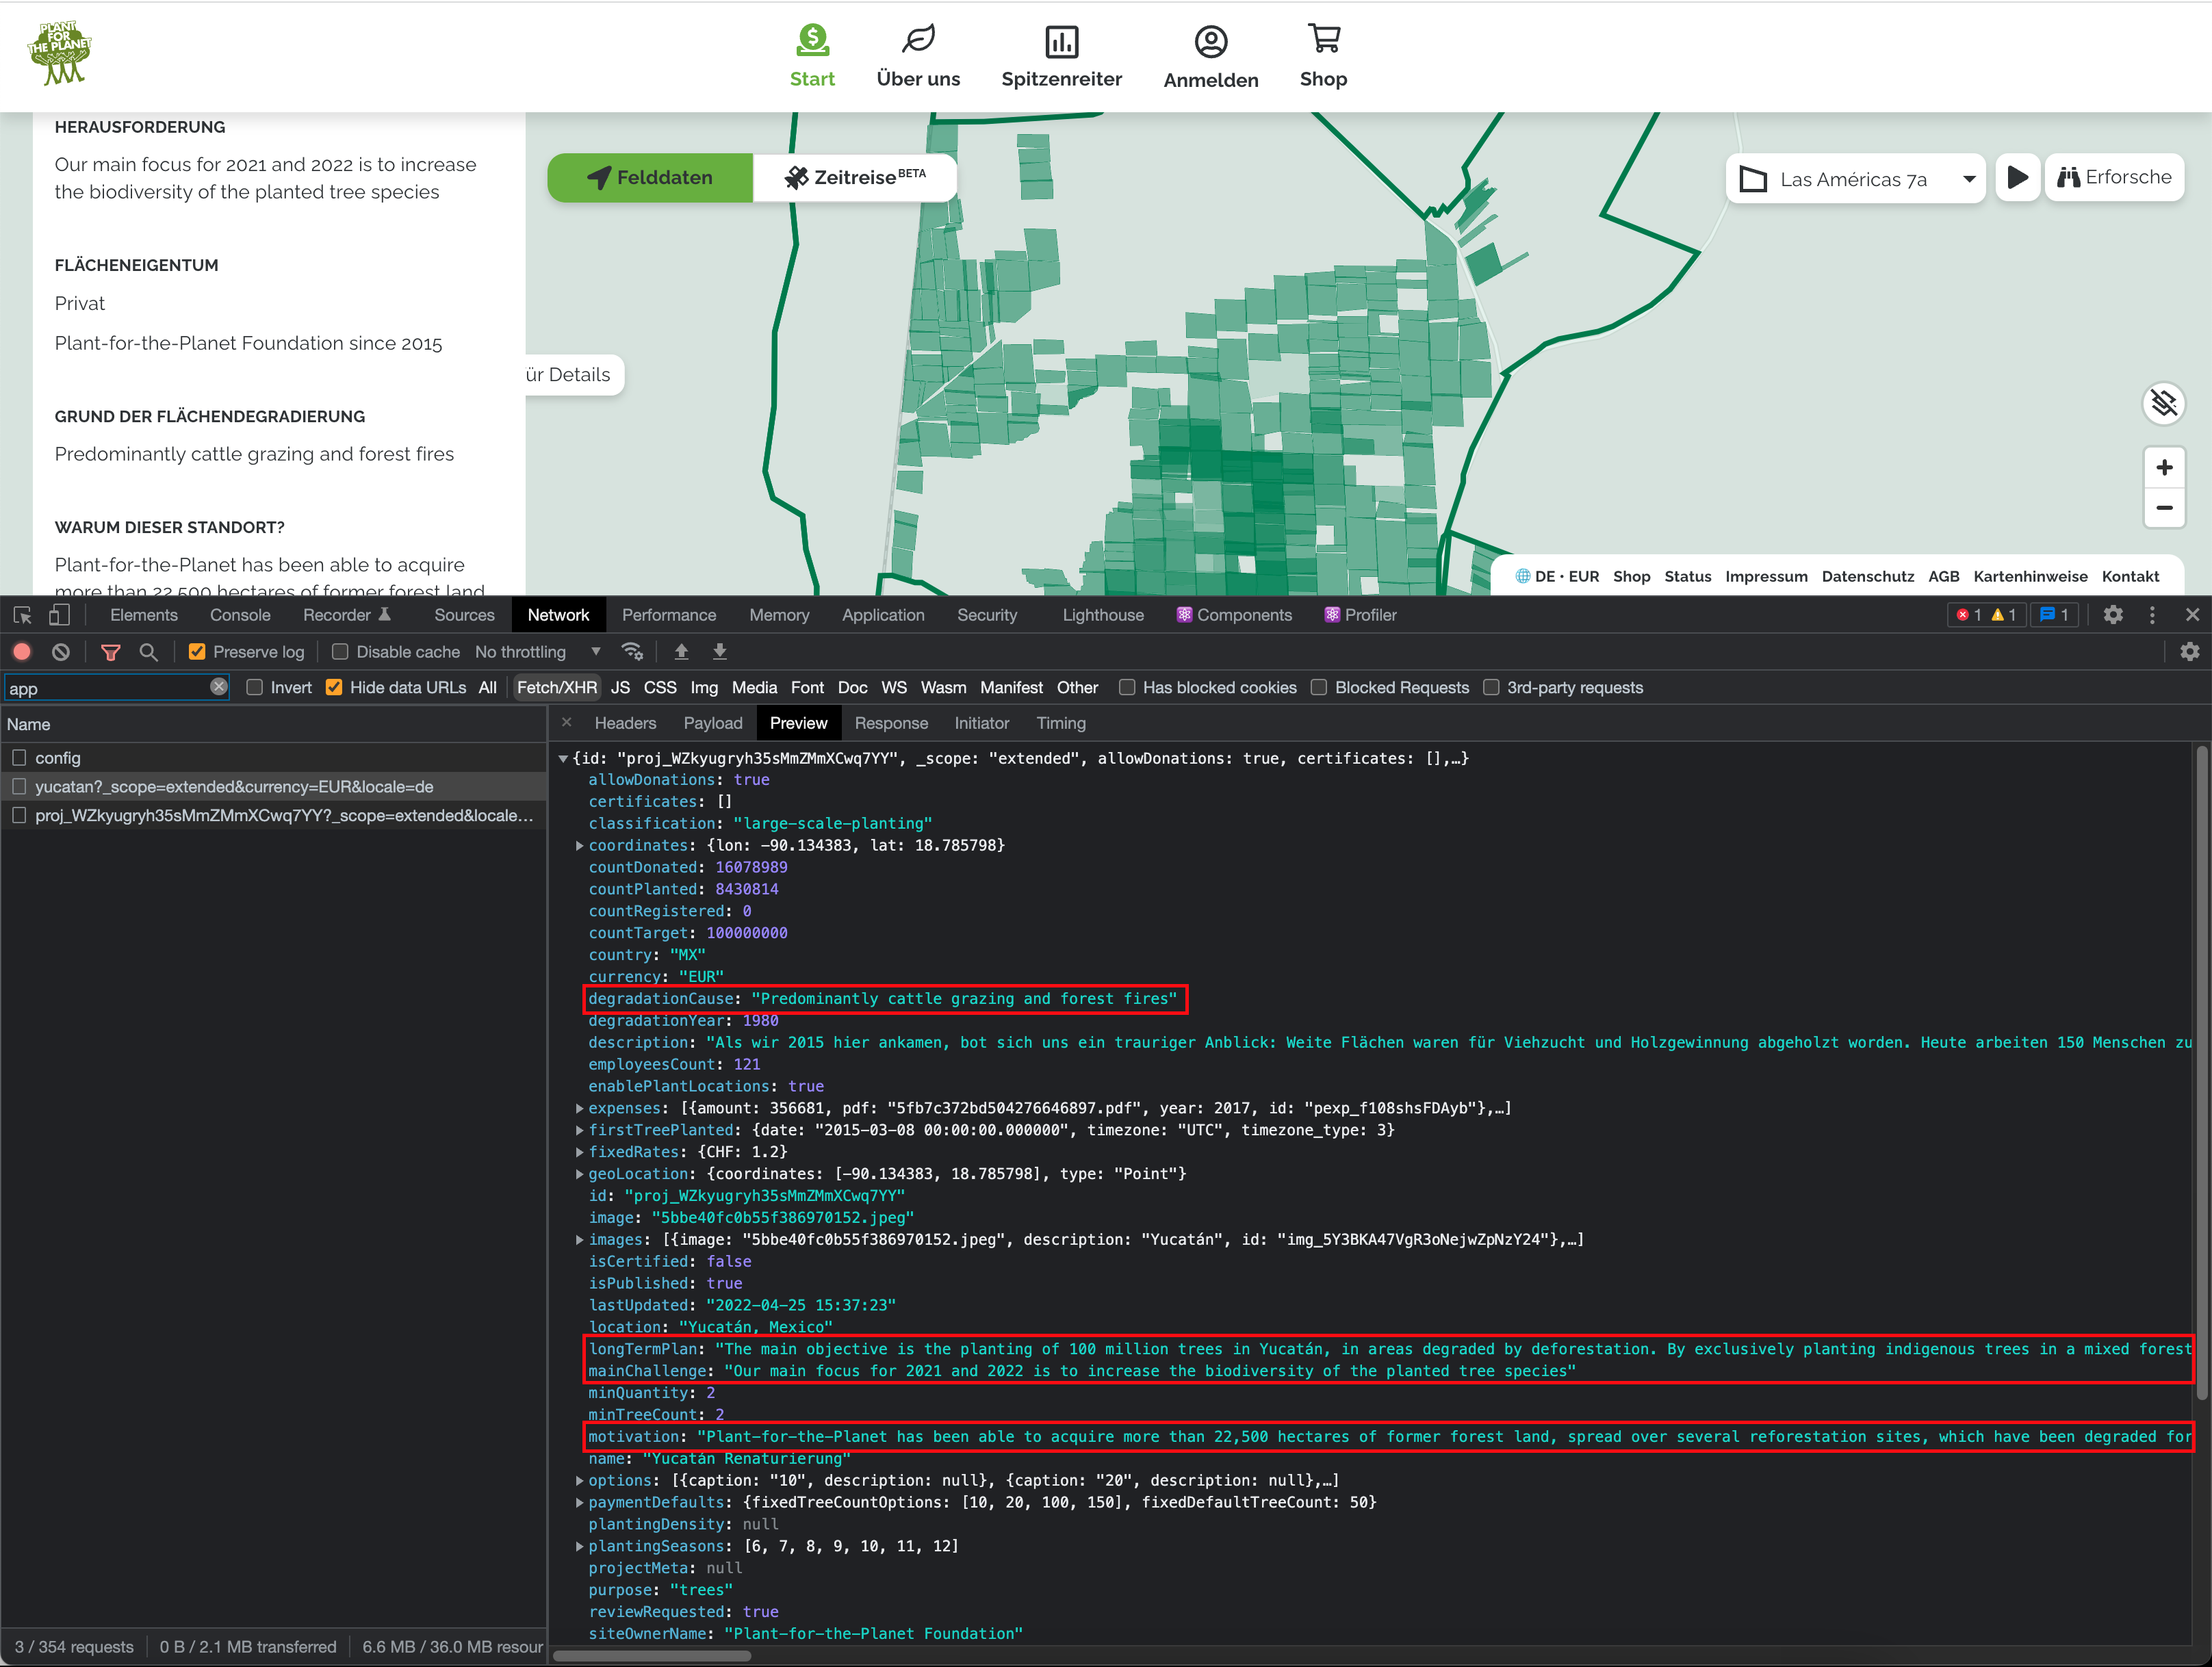Open the Headers tab
Screen dimensions: 2212x1667
625,723
